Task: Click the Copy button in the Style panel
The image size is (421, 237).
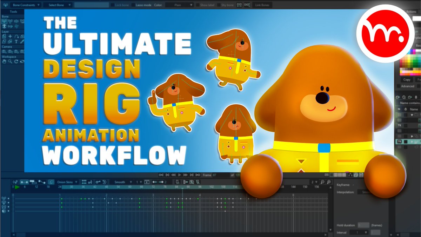Action: tap(407, 80)
